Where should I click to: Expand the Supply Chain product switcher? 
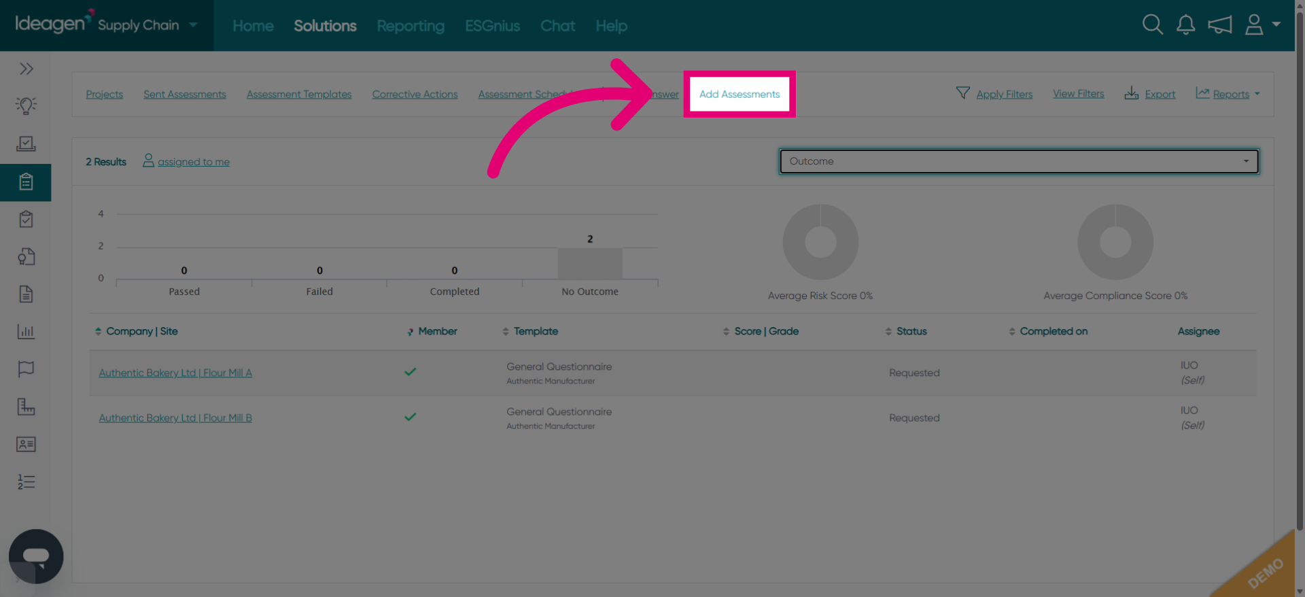pyautogui.click(x=148, y=25)
